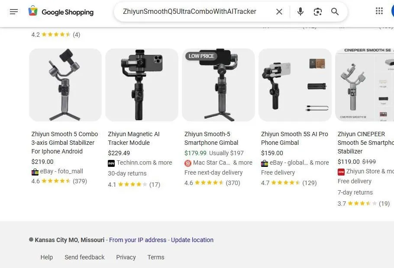Click the eBay icon next to global seller
This screenshot has width=394, height=268.
coord(265,163)
